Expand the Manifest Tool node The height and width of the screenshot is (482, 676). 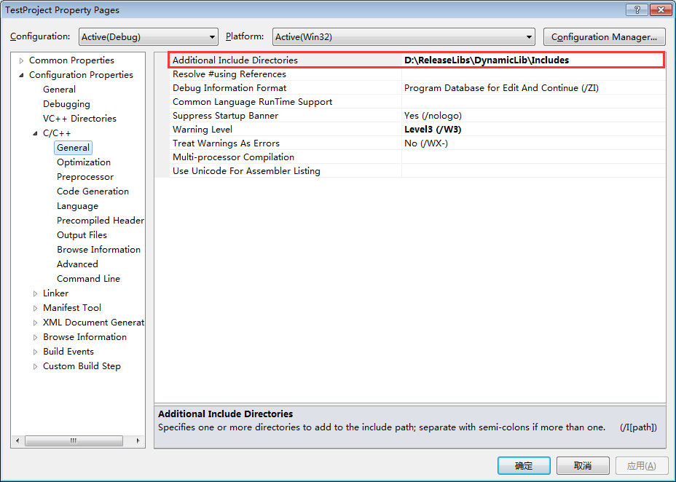point(35,308)
